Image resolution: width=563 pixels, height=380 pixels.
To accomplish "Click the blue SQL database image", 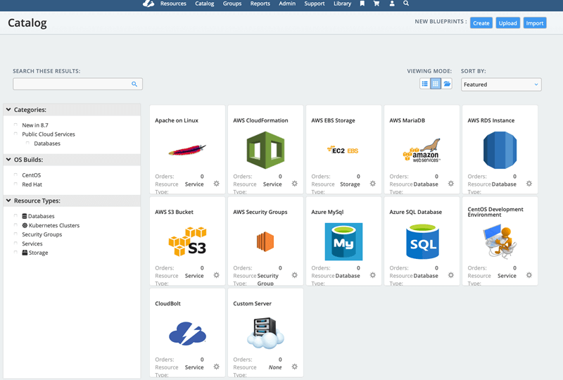I will pyautogui.click(x=423, y=241).
